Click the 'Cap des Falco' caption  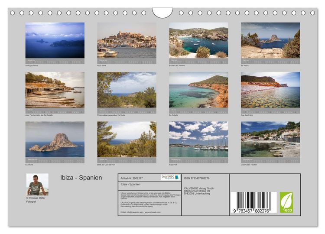coord(247,115)
